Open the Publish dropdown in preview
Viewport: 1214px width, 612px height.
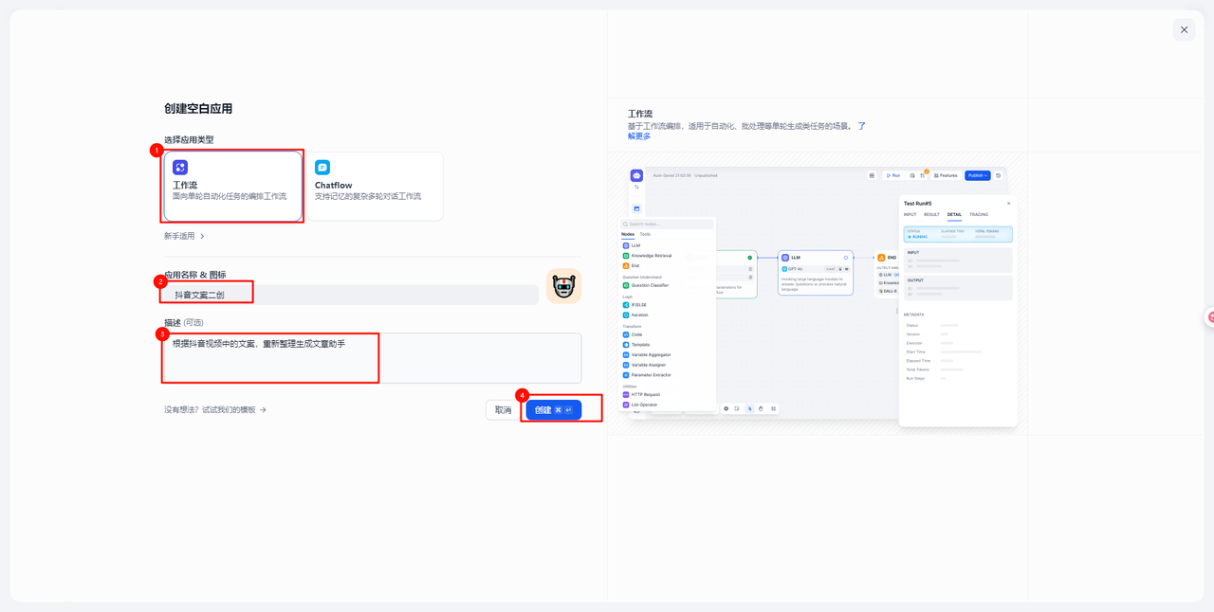click(x=977, y=175)
